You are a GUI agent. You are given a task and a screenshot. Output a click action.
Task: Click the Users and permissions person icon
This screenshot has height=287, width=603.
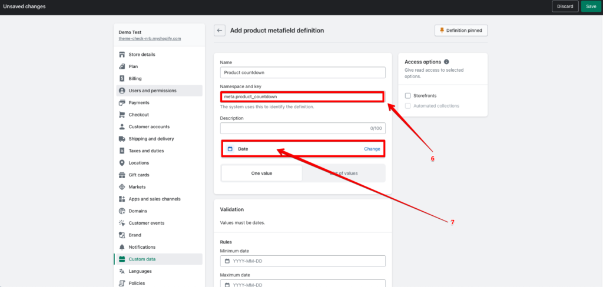click(x=122, y=91)
